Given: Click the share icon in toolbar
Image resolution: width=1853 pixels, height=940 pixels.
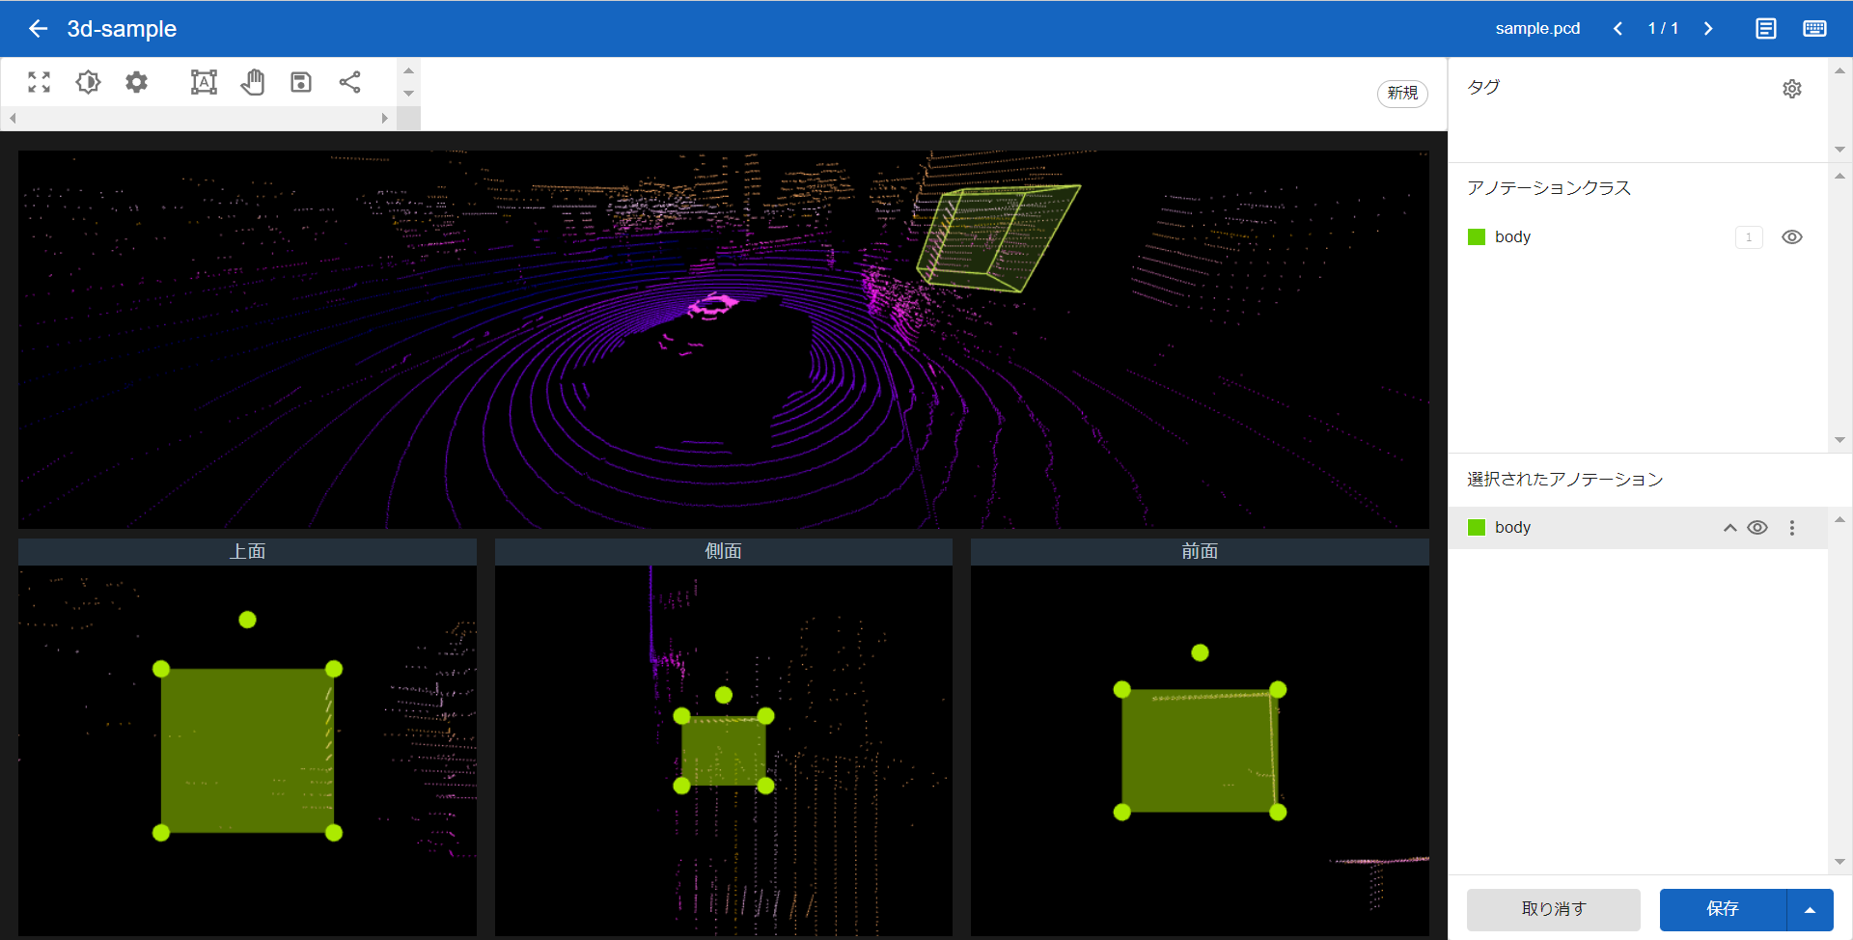Looking at the screenshot, I should tap(349, 82).
